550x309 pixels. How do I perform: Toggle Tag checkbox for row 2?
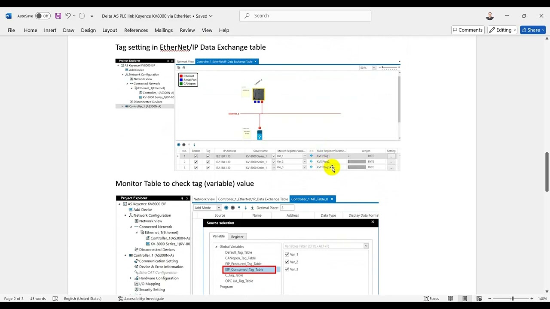point(208,162)
